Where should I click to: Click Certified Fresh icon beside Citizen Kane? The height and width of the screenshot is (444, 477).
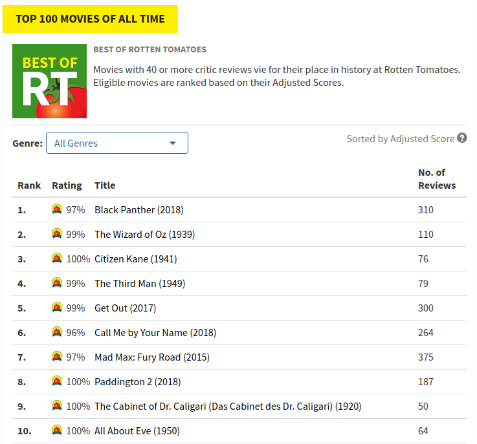(57, 259)
